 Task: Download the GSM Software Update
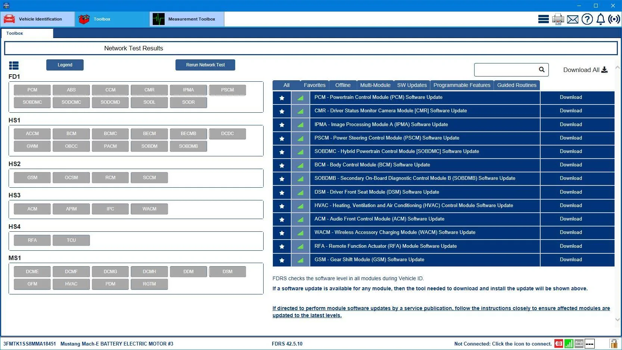point(571,259)
